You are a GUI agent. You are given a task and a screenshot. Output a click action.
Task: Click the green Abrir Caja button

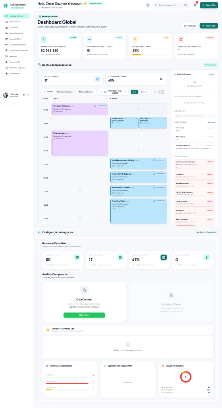tap(84, 315)
